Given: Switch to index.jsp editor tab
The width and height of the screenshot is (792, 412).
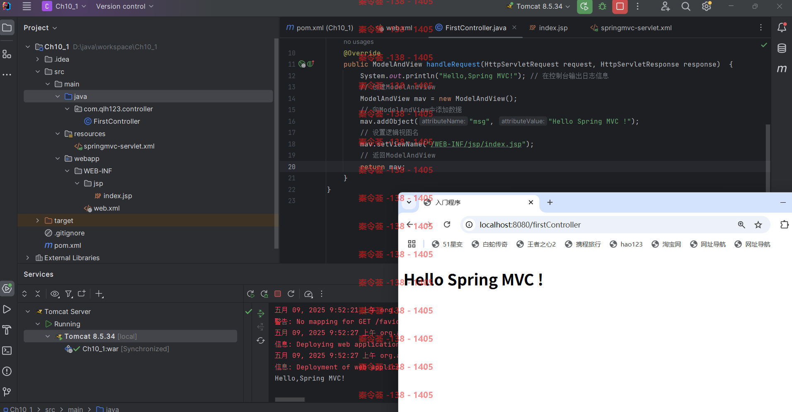Looking at the screenshot, I should click(x=548, y=28).
